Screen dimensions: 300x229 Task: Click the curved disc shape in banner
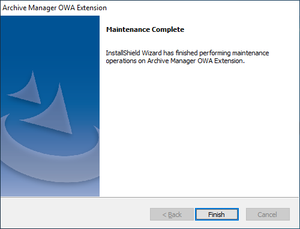coord(50,152)
